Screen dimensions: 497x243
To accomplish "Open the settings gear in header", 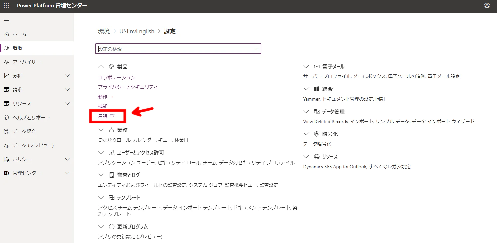I will pyautogui.click(x=487, y=5).
